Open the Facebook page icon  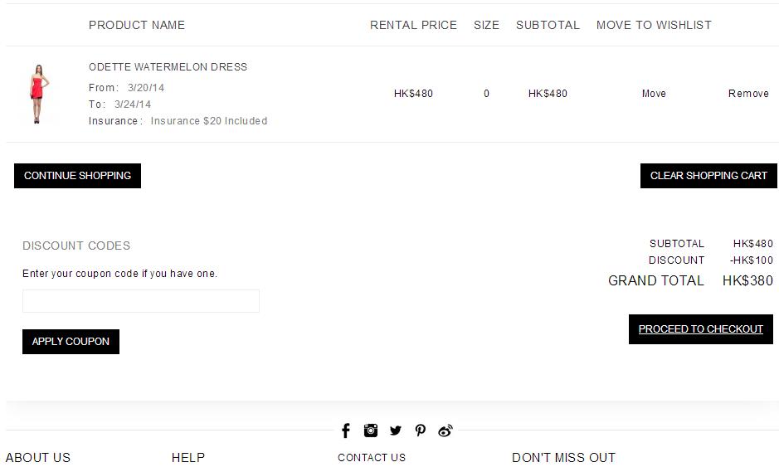[346, 431]
